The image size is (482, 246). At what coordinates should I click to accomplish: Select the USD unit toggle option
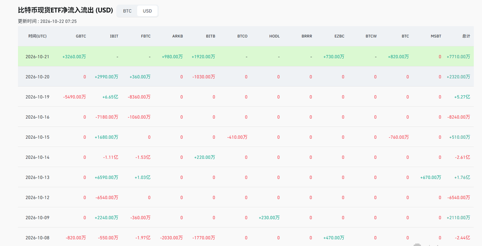pos(147,11)
